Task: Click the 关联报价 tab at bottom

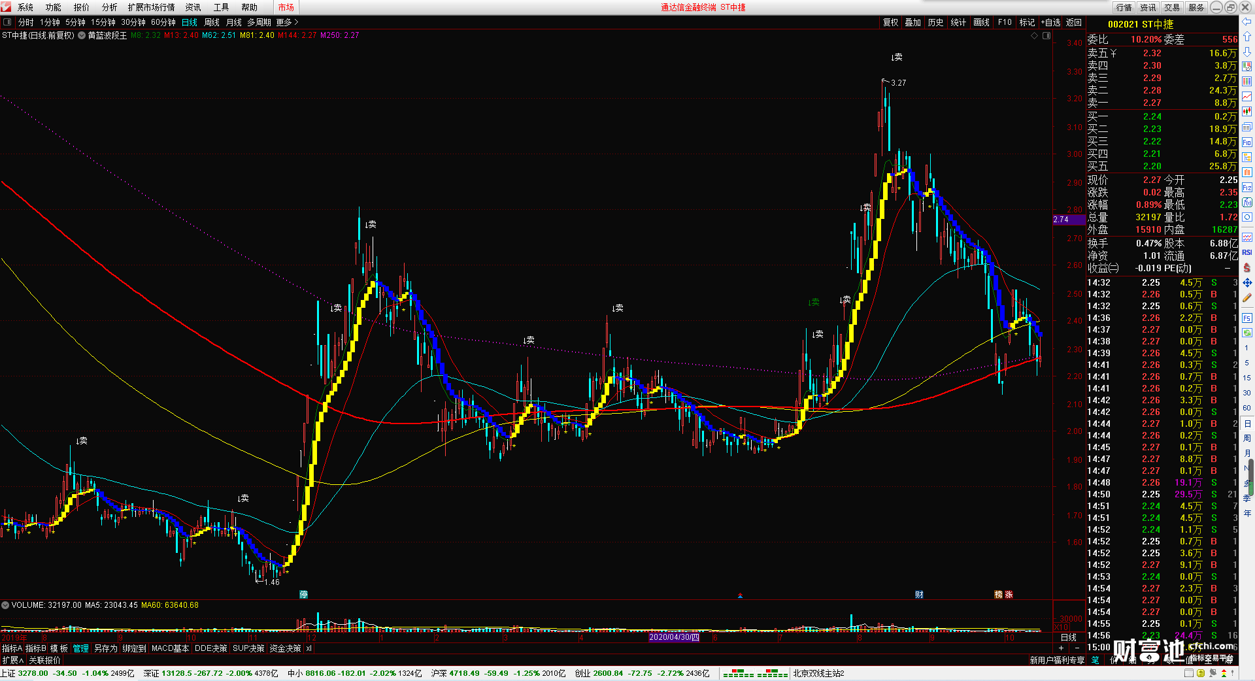Action: [44, 660]
